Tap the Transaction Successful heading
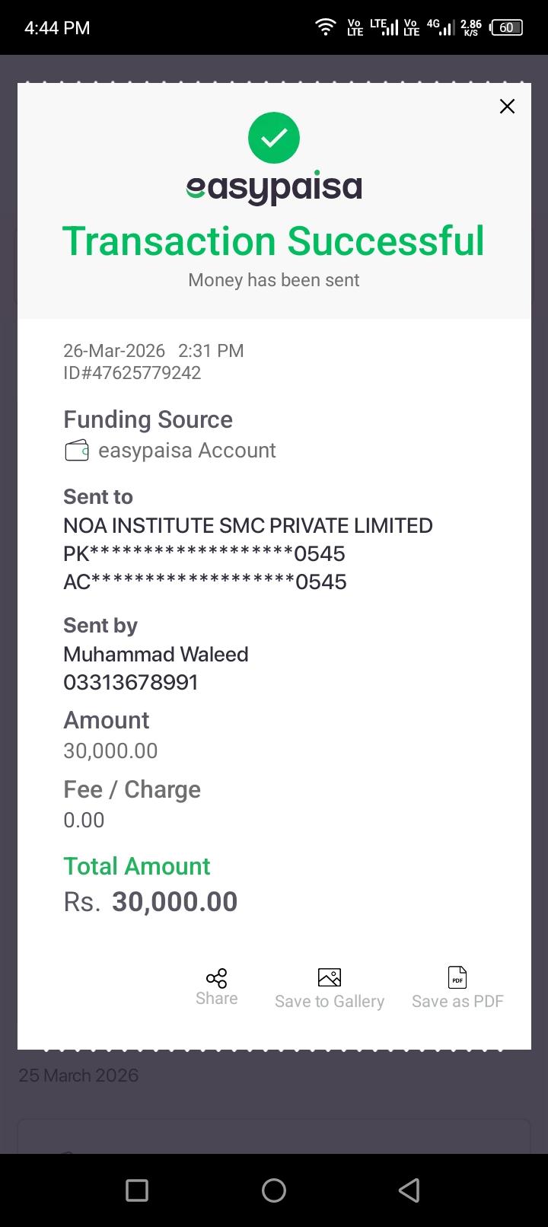 tap(273, 241)
